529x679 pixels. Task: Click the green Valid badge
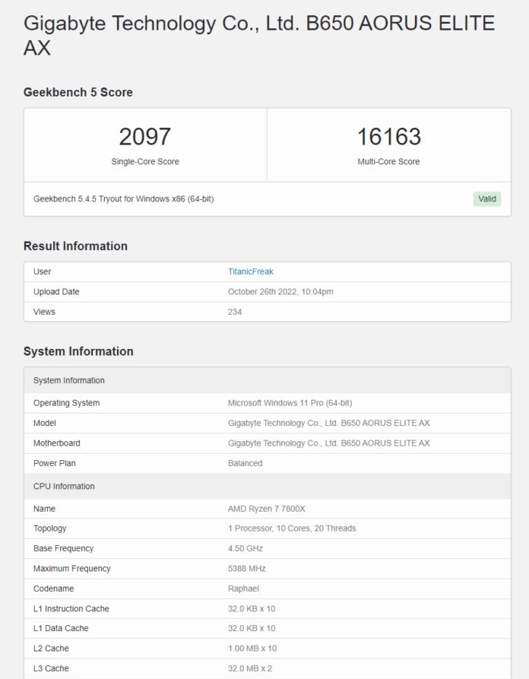pos(487,198)
